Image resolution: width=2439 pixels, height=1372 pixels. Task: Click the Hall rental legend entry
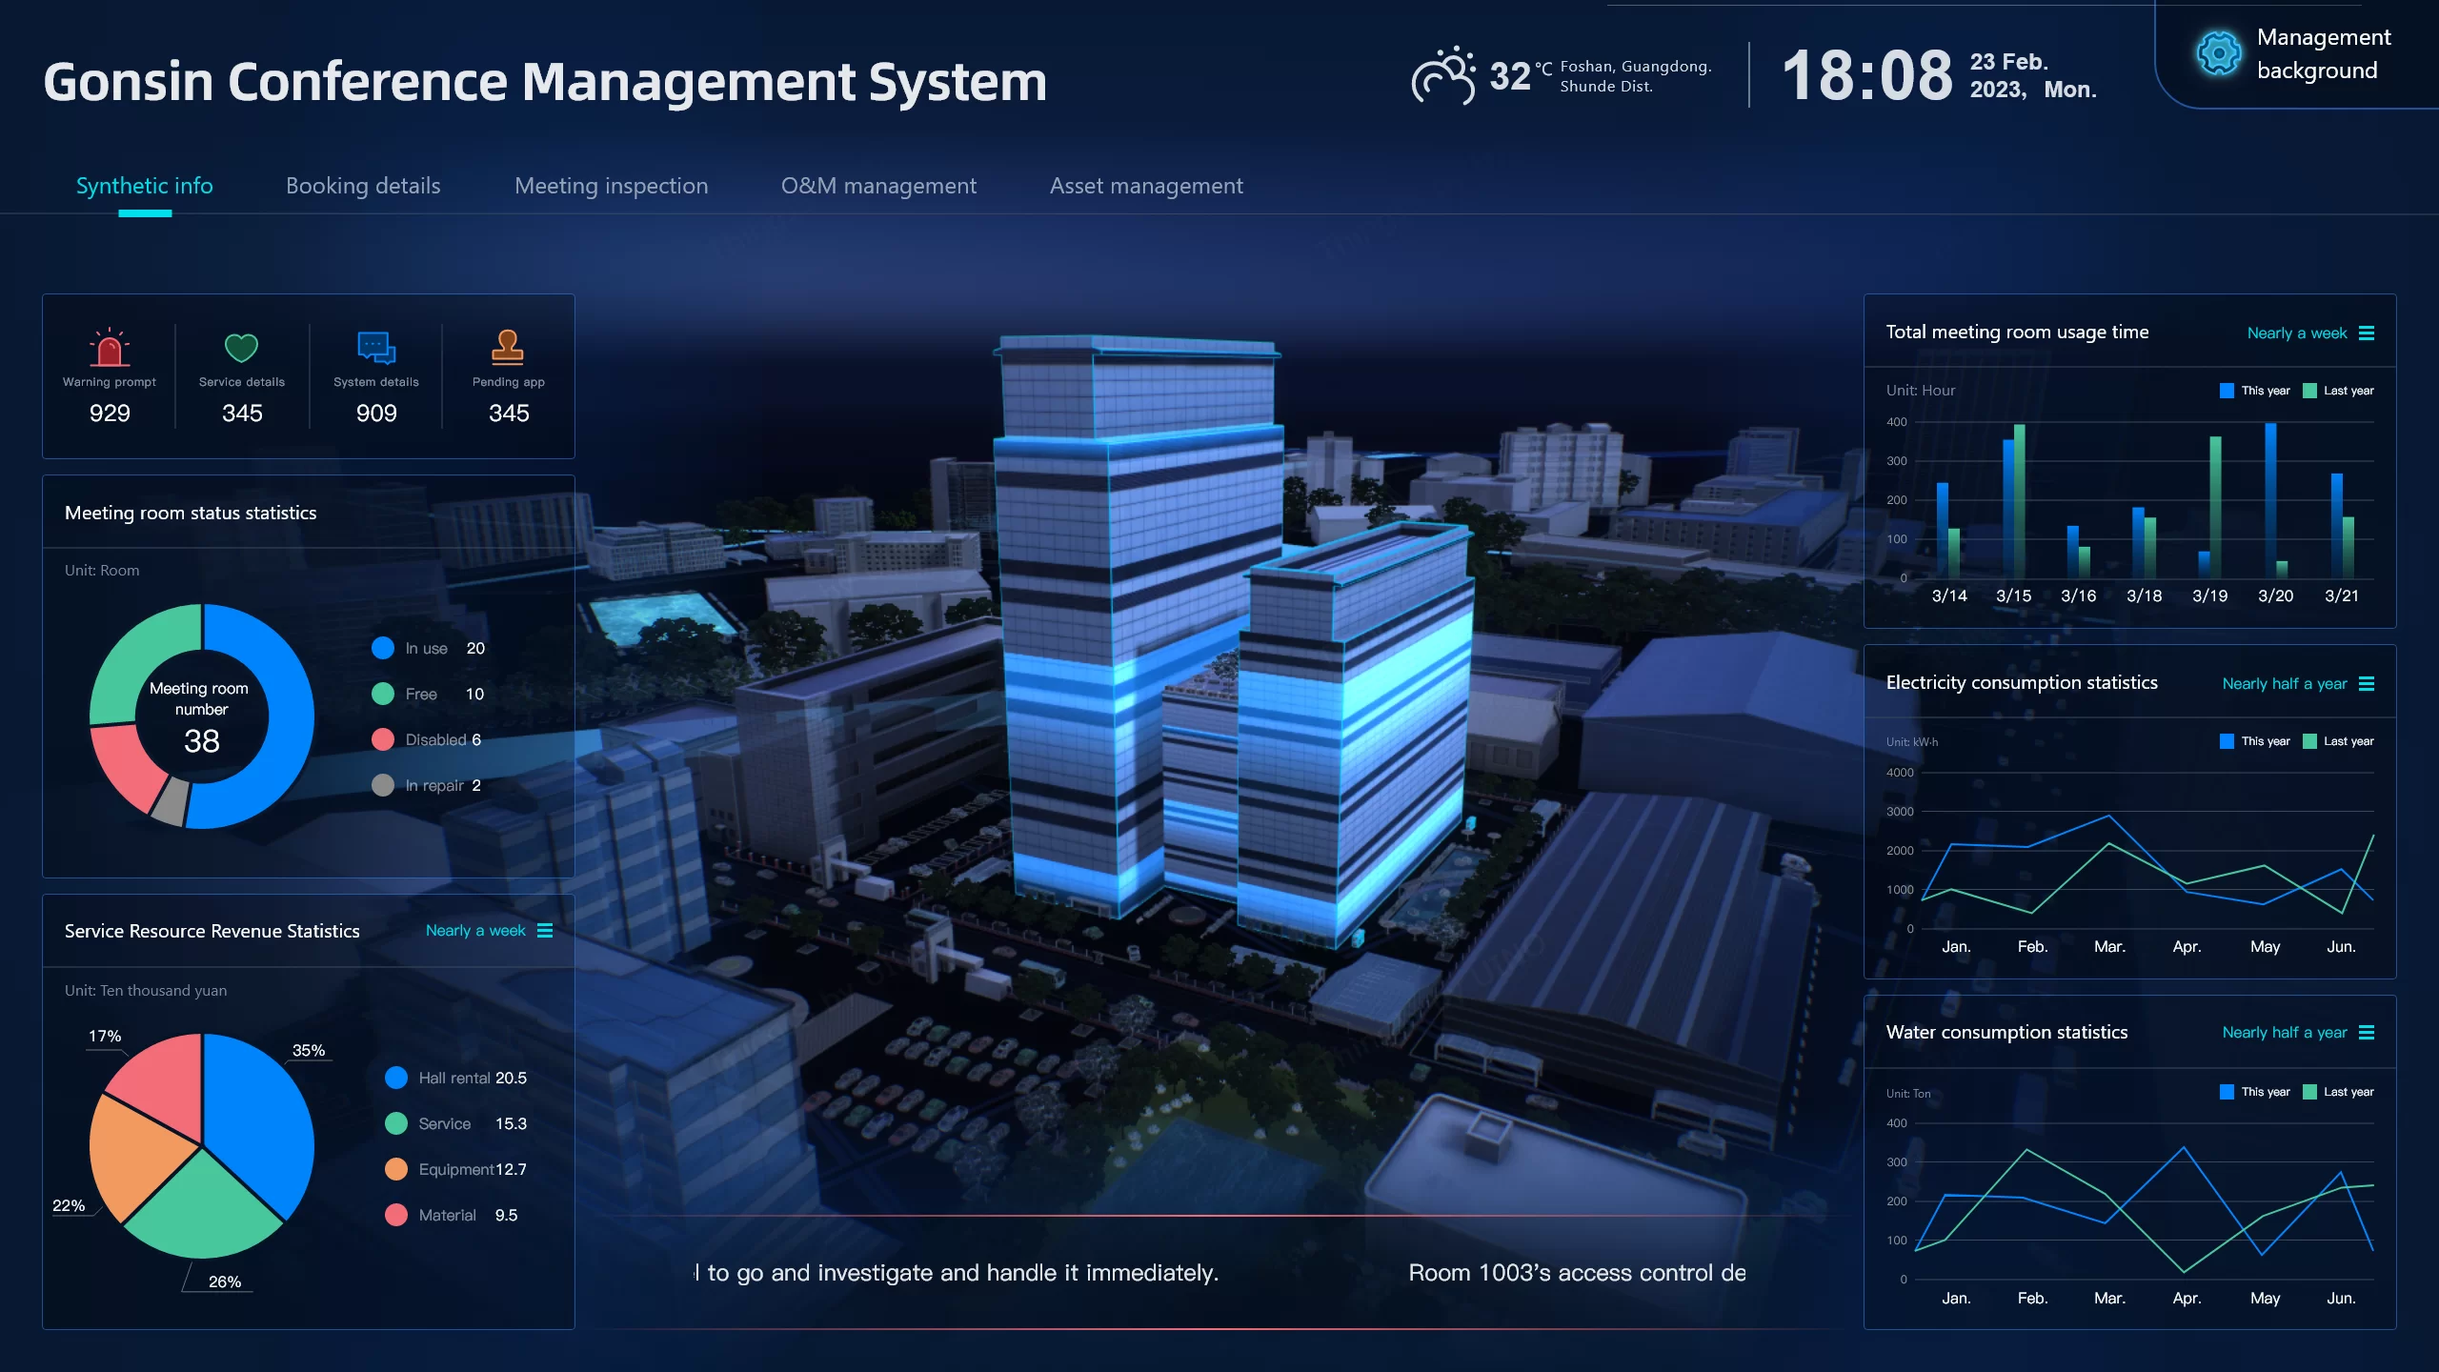(455, 1079)
